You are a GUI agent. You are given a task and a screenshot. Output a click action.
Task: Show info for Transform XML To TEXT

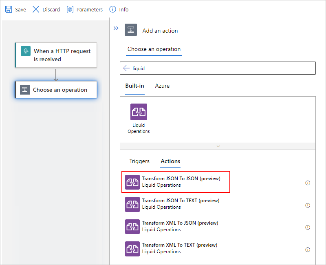point(308,250)
